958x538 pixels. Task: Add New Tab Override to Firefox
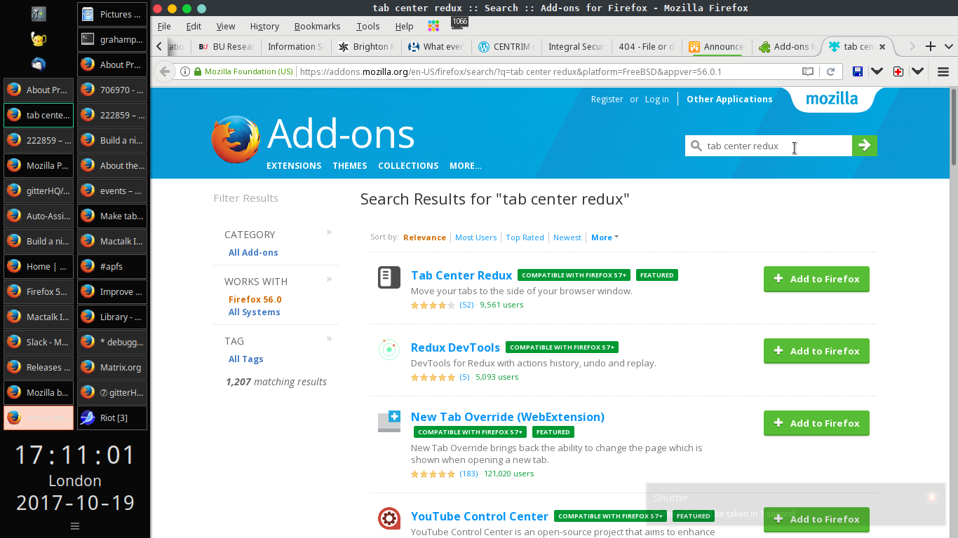816,423
